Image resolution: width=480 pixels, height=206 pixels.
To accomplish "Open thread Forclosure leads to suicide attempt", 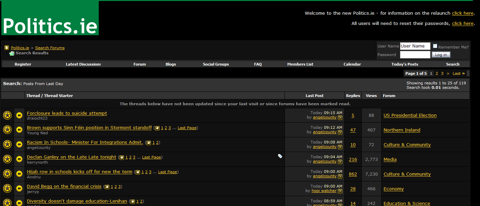I will [x=67, y=113].
